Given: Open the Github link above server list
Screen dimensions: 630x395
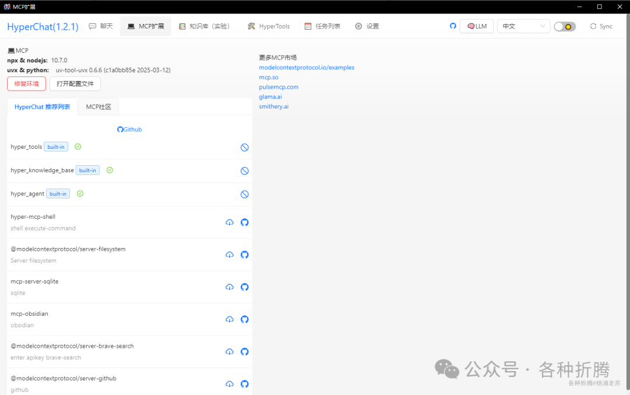Looking at the screenshot, I should pyautogui.click(x=129, y=130).
